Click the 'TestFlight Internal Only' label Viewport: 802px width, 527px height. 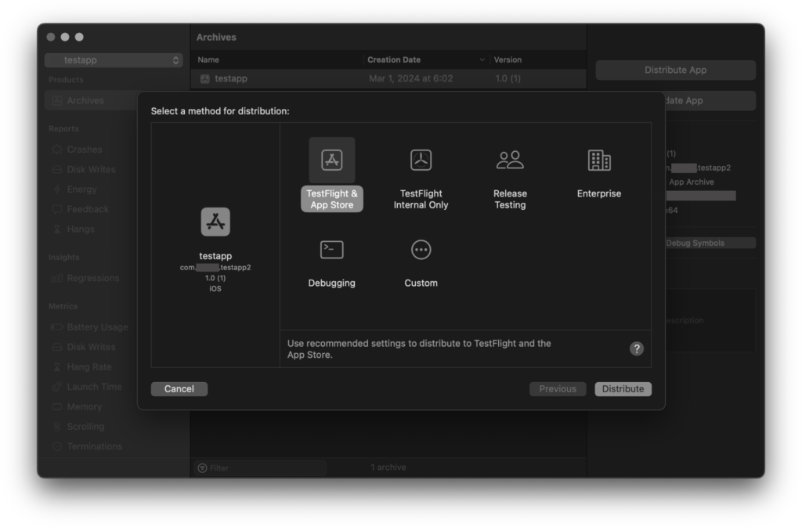click(421, 200)
